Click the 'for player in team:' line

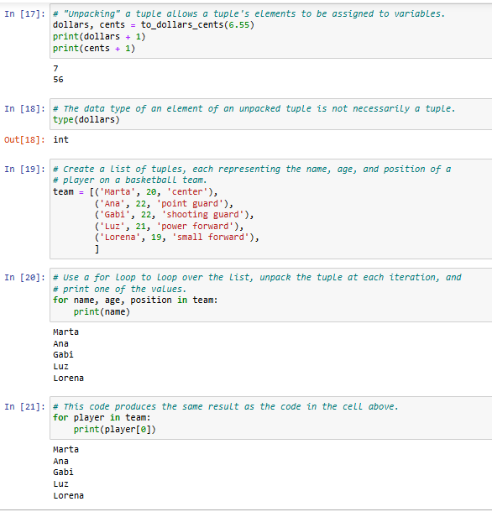point(102,418)
